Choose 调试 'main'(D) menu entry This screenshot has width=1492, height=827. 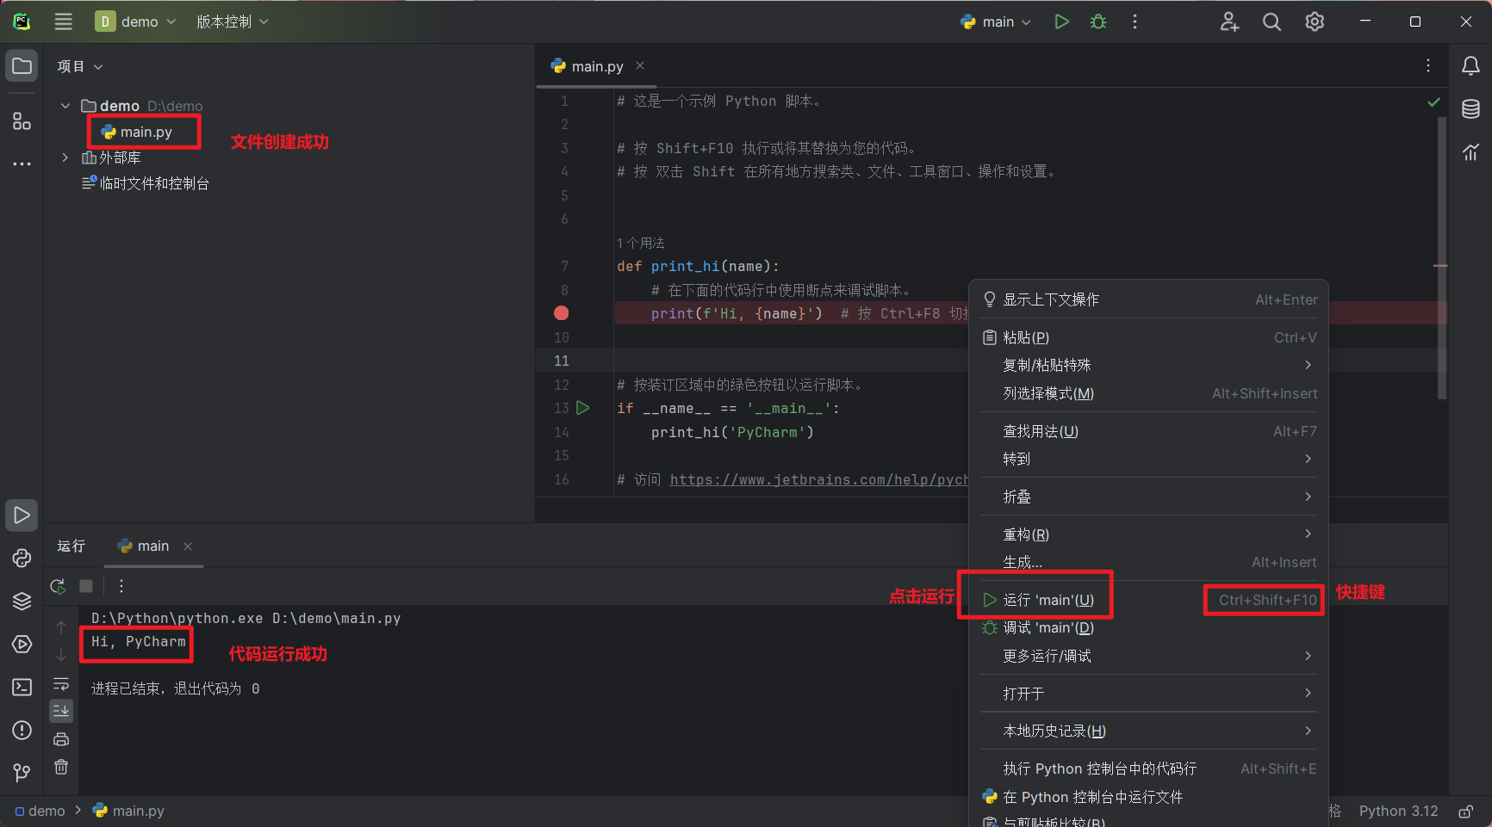pos(1149,627)
